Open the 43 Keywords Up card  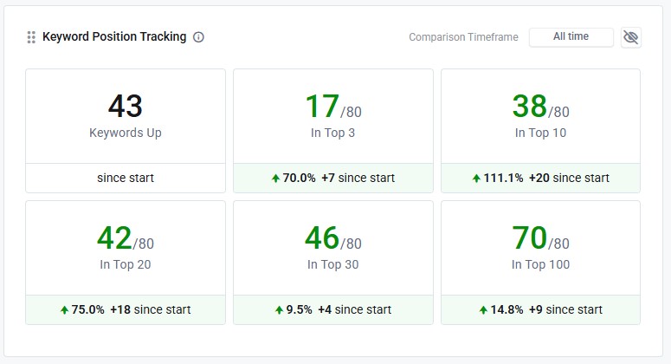126,116
